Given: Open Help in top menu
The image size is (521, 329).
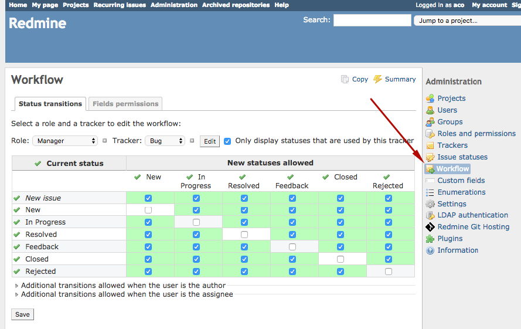Looking at the screenshot, I should (x=281, y=5).
